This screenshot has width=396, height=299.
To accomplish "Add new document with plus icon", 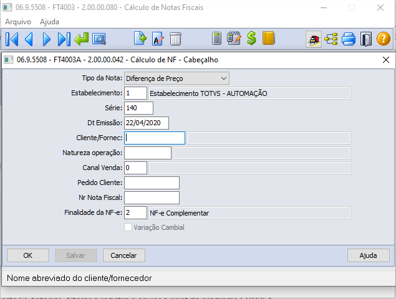I will click(x=140, y=39).
